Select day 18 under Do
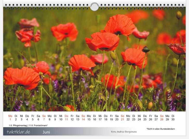The image size is (189, 139). [x=106, y=119]
